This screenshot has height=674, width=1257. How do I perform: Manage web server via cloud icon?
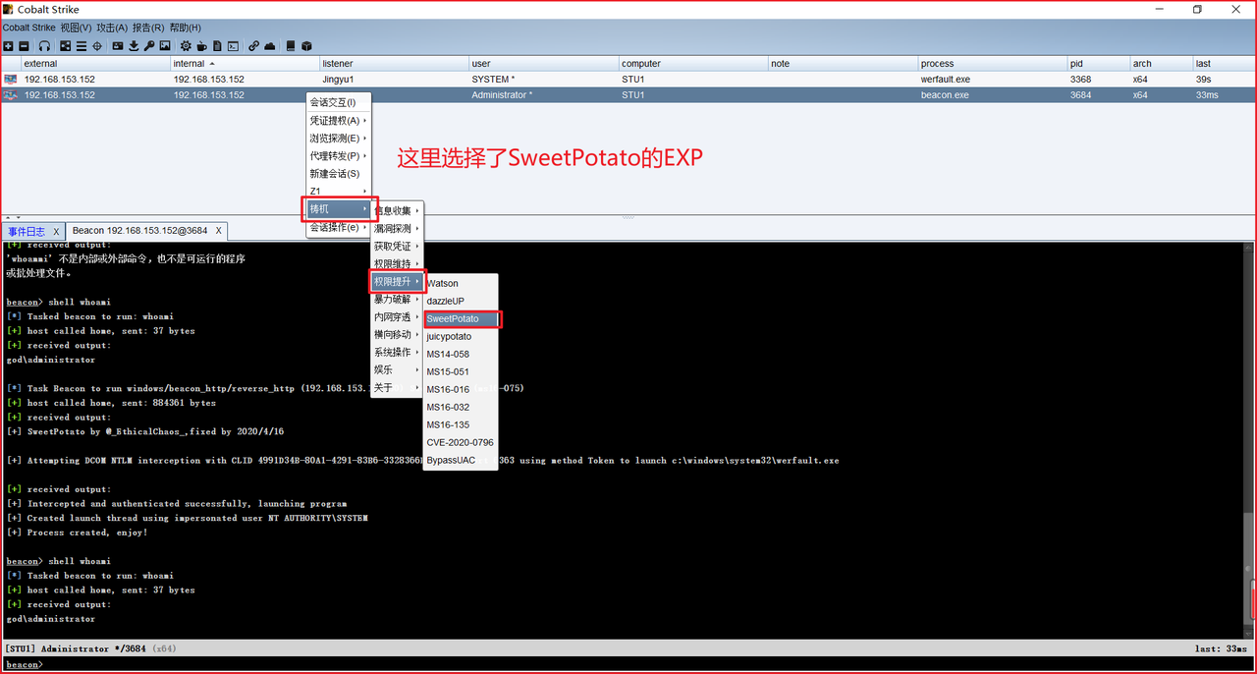(269, 46)
